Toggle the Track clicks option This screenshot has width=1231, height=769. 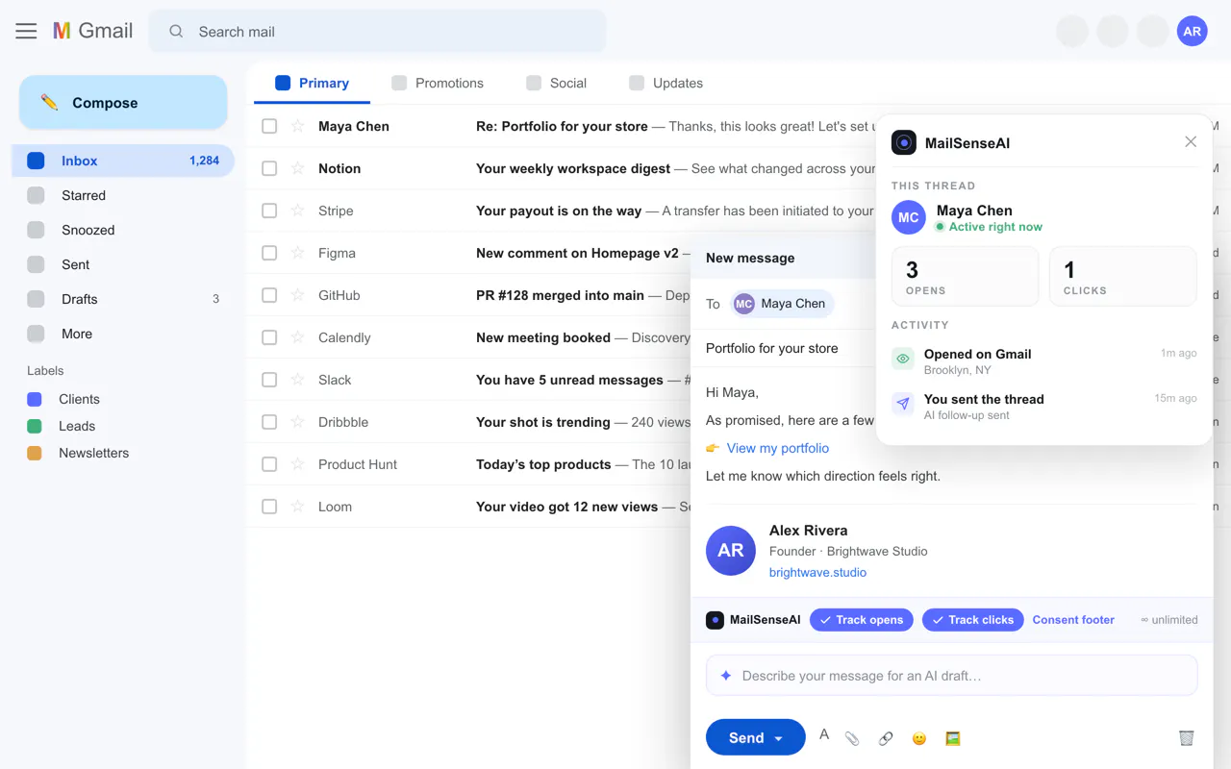(x=973, y=620)
